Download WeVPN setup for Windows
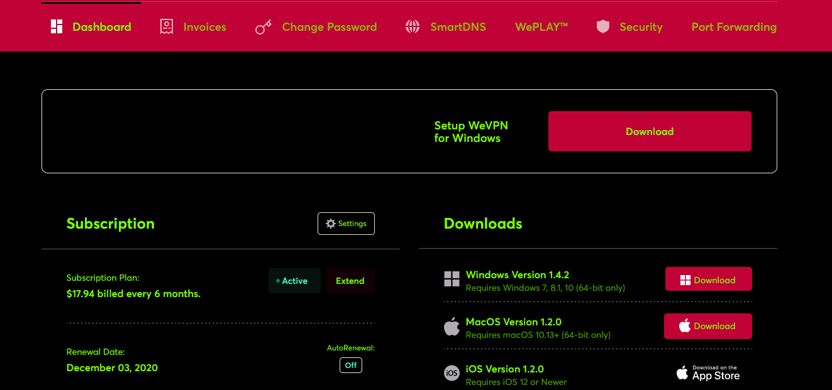 click(650, 131)
